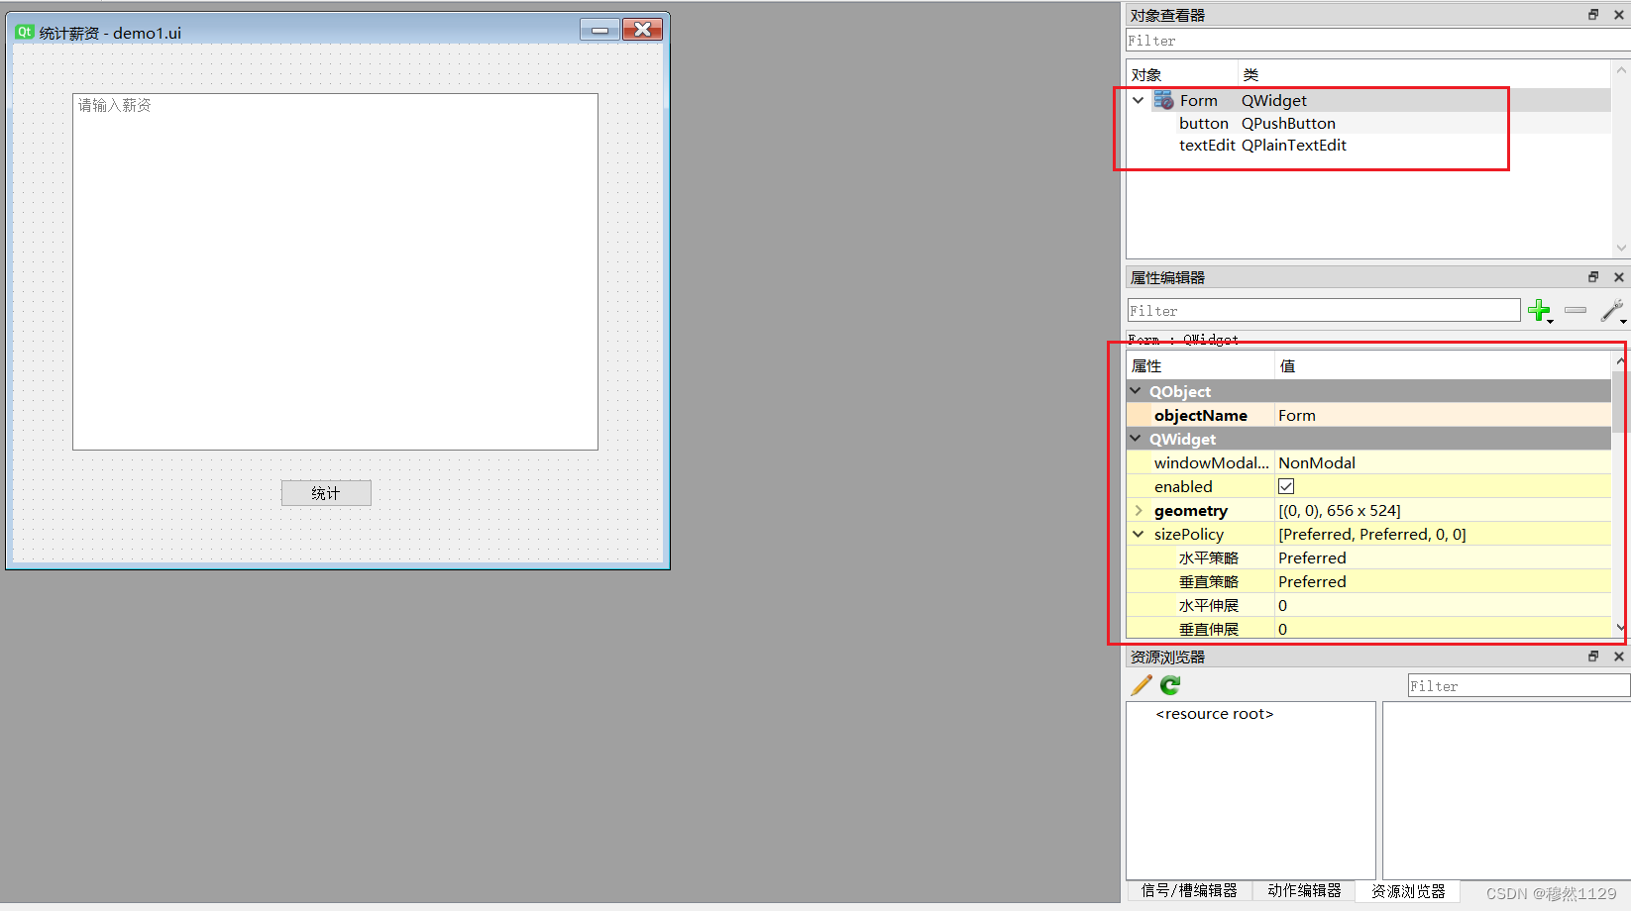The width and height of the screenshot is (1631, 911).
Task: Click the 统计 button on the form
Action: [326, 492]
